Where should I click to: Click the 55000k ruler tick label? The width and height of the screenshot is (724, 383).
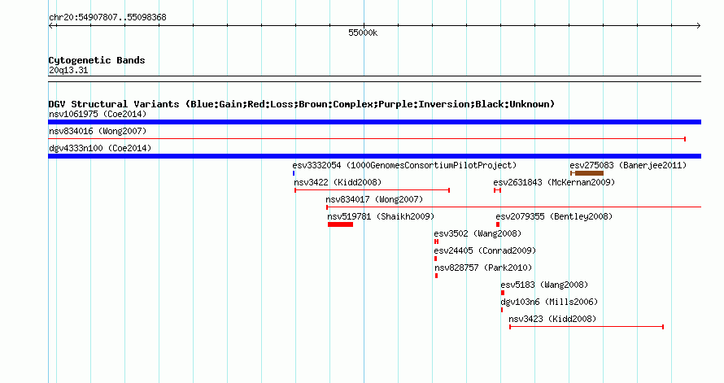pyautogui.click(x=363, y=33)
